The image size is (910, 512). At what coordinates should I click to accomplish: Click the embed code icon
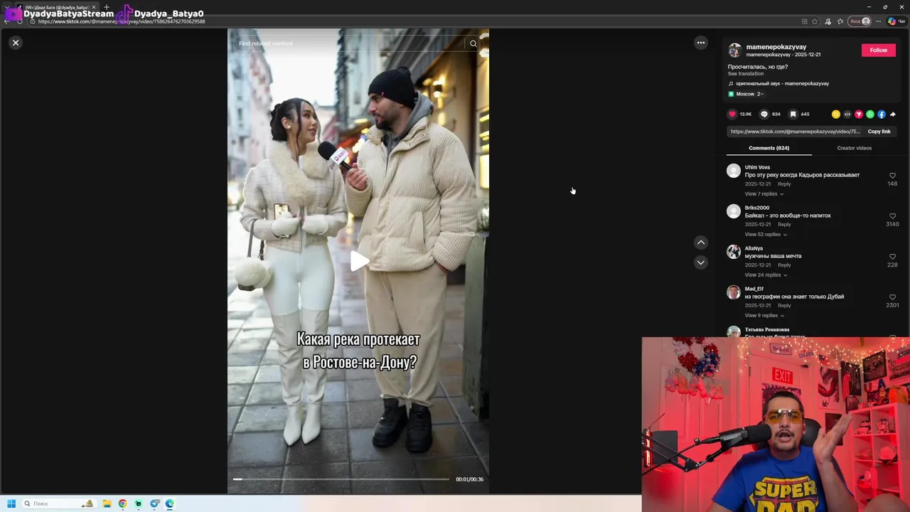(847, 114)
